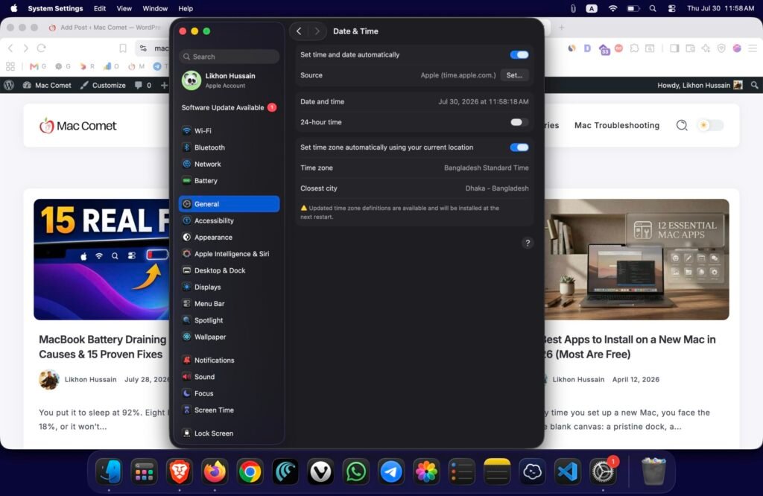763x496 pixels.
Task: Open the System Settings app menu
Action: [55, 8]
